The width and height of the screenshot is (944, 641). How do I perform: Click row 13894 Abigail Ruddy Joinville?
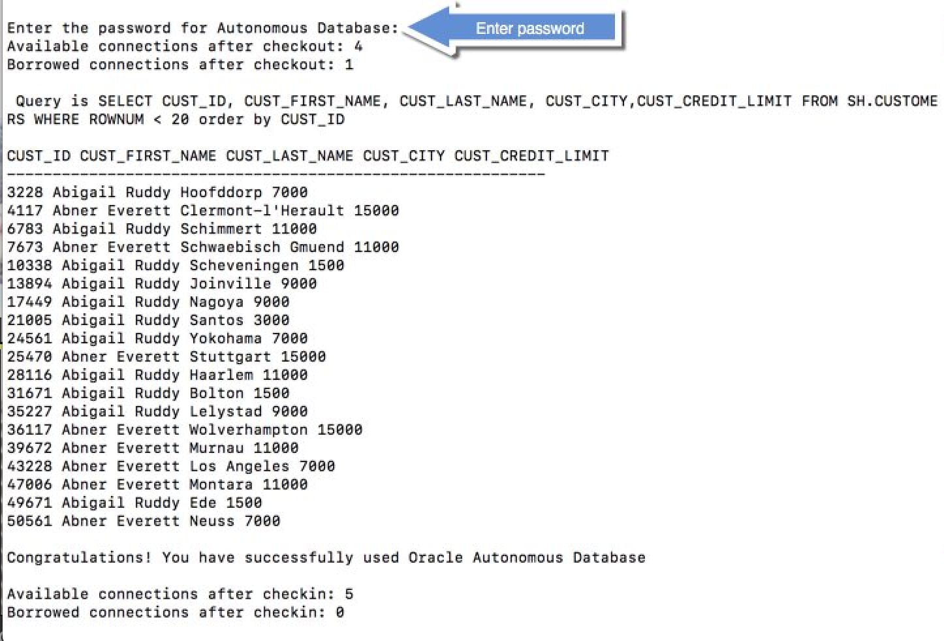[x=162, y=284]
